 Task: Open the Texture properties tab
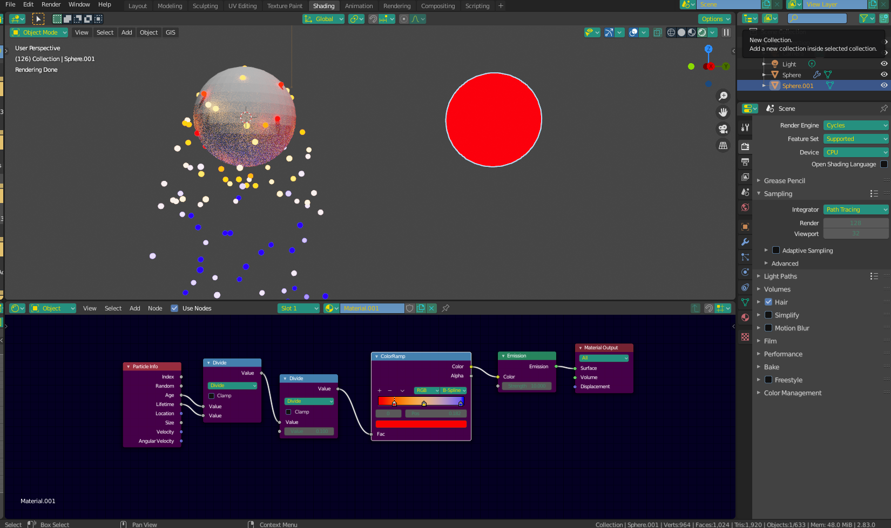[x=745, y=337]
